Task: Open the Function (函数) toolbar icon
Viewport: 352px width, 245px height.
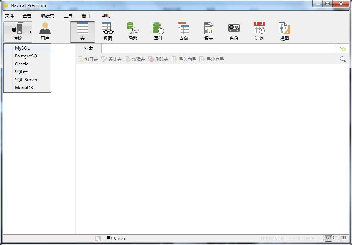Action: 133,32
